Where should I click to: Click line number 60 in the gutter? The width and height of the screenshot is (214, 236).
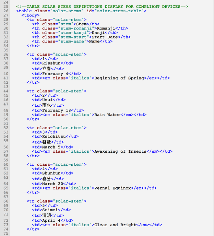[6, 164]
